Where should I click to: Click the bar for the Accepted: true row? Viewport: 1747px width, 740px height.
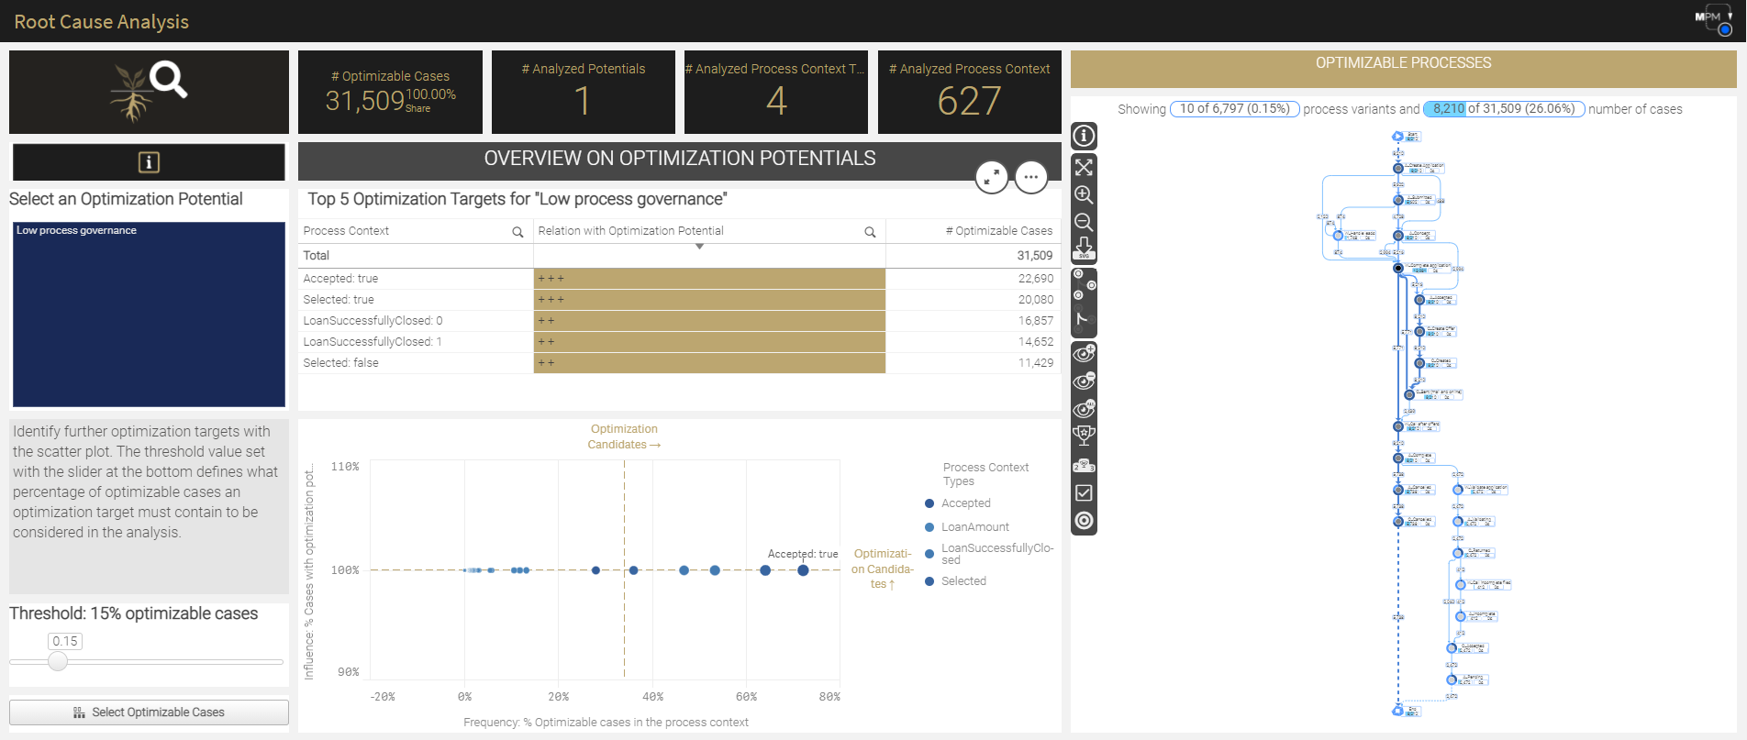pyautogui.click(x=709, y=279)
